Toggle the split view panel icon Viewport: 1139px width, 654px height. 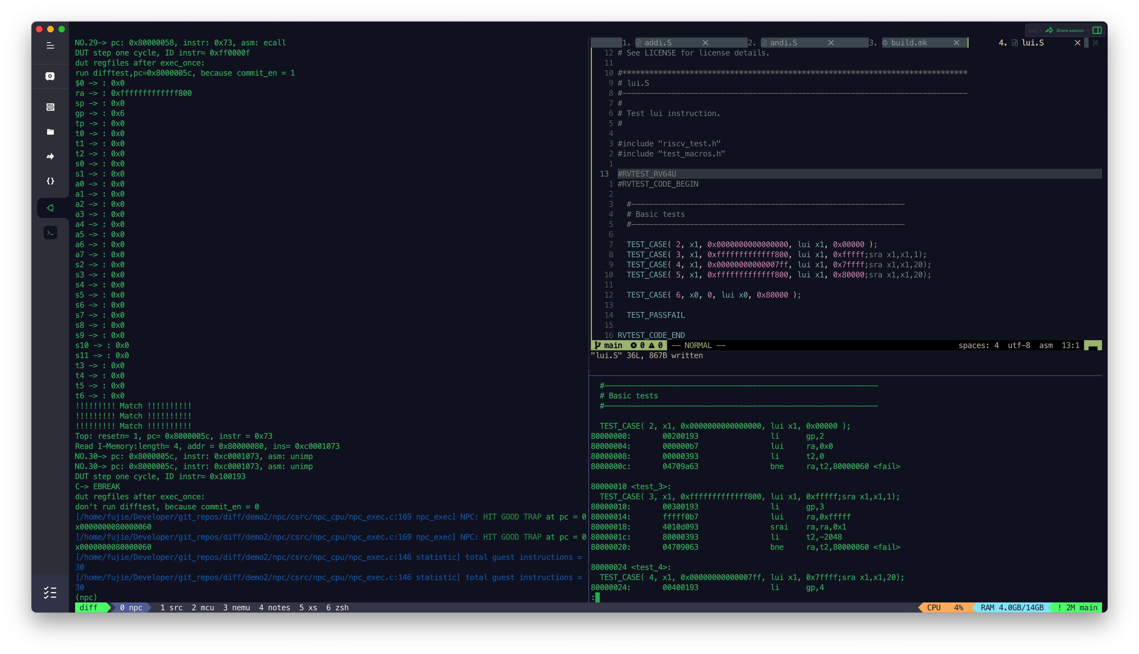coord(1097,30)
